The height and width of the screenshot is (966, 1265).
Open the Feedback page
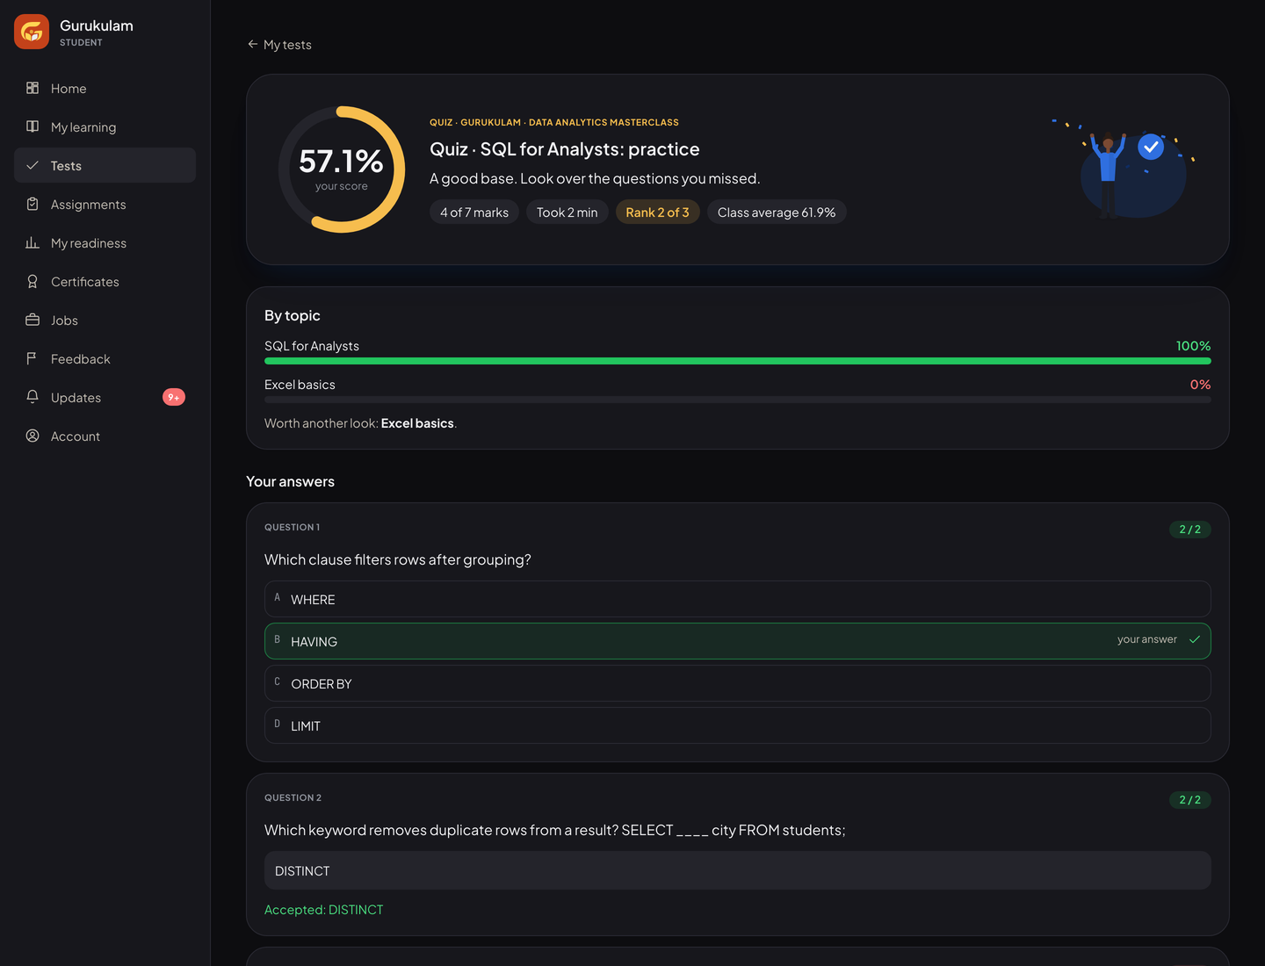pos(105,358)
